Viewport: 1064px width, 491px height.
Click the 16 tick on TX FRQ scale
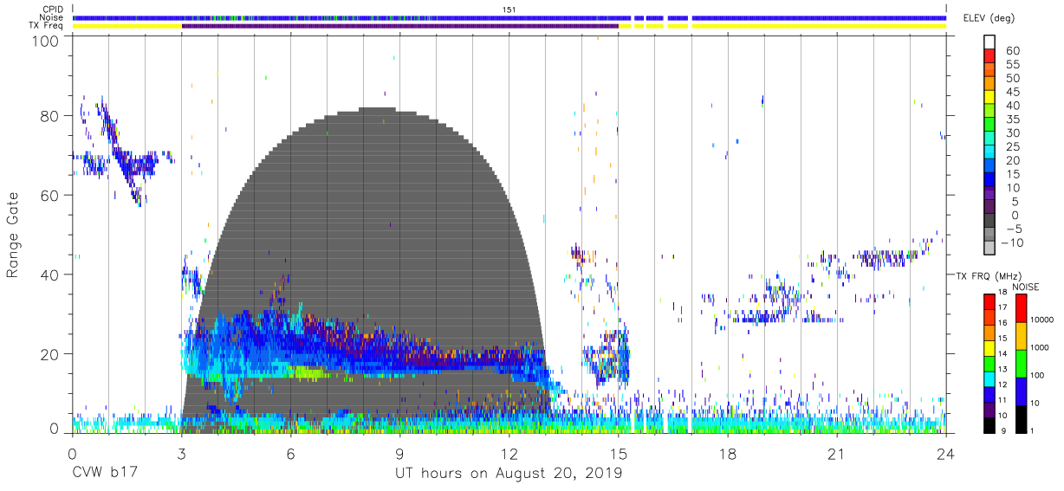[x=1003, y=323]
